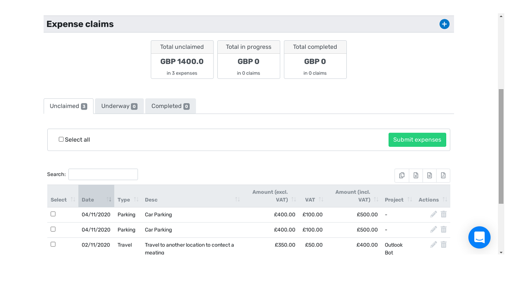Viewport: 505px width, 284px height.
Task: Click the vertical page scrollbar thumb
Action: click(x=501, y=146)
